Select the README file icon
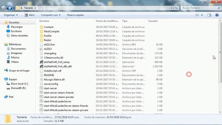The width and height of the screenshot is (222, 125). click(41, 75)
